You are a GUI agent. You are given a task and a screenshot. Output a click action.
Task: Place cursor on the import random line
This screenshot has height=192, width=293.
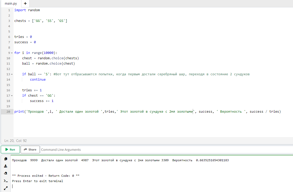[x=27, y=10]
